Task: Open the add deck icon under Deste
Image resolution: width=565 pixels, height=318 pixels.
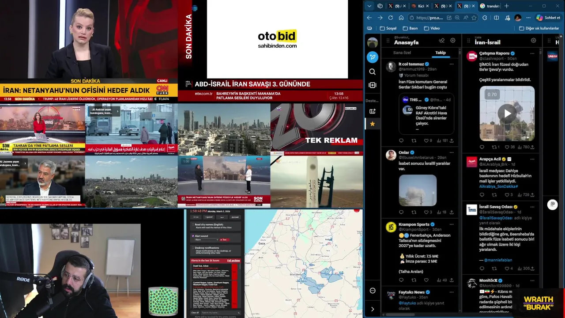Action: coord(373,111)
